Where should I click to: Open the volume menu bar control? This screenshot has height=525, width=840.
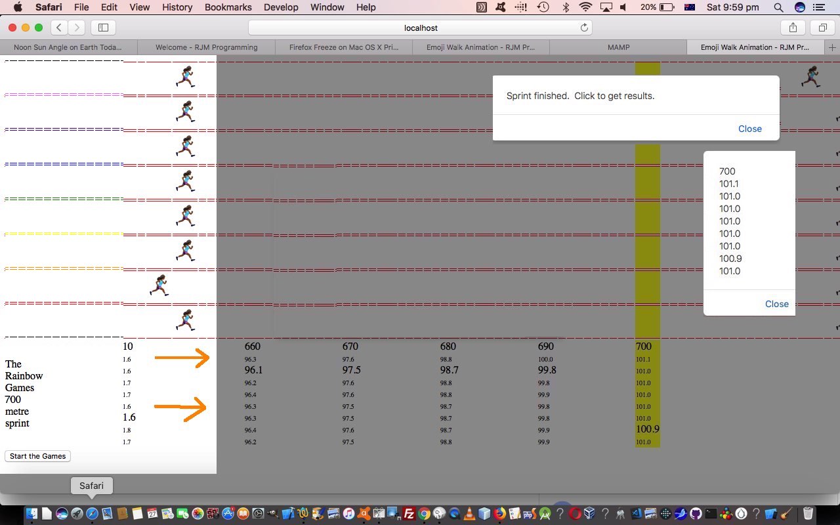[x=623, y=7]
